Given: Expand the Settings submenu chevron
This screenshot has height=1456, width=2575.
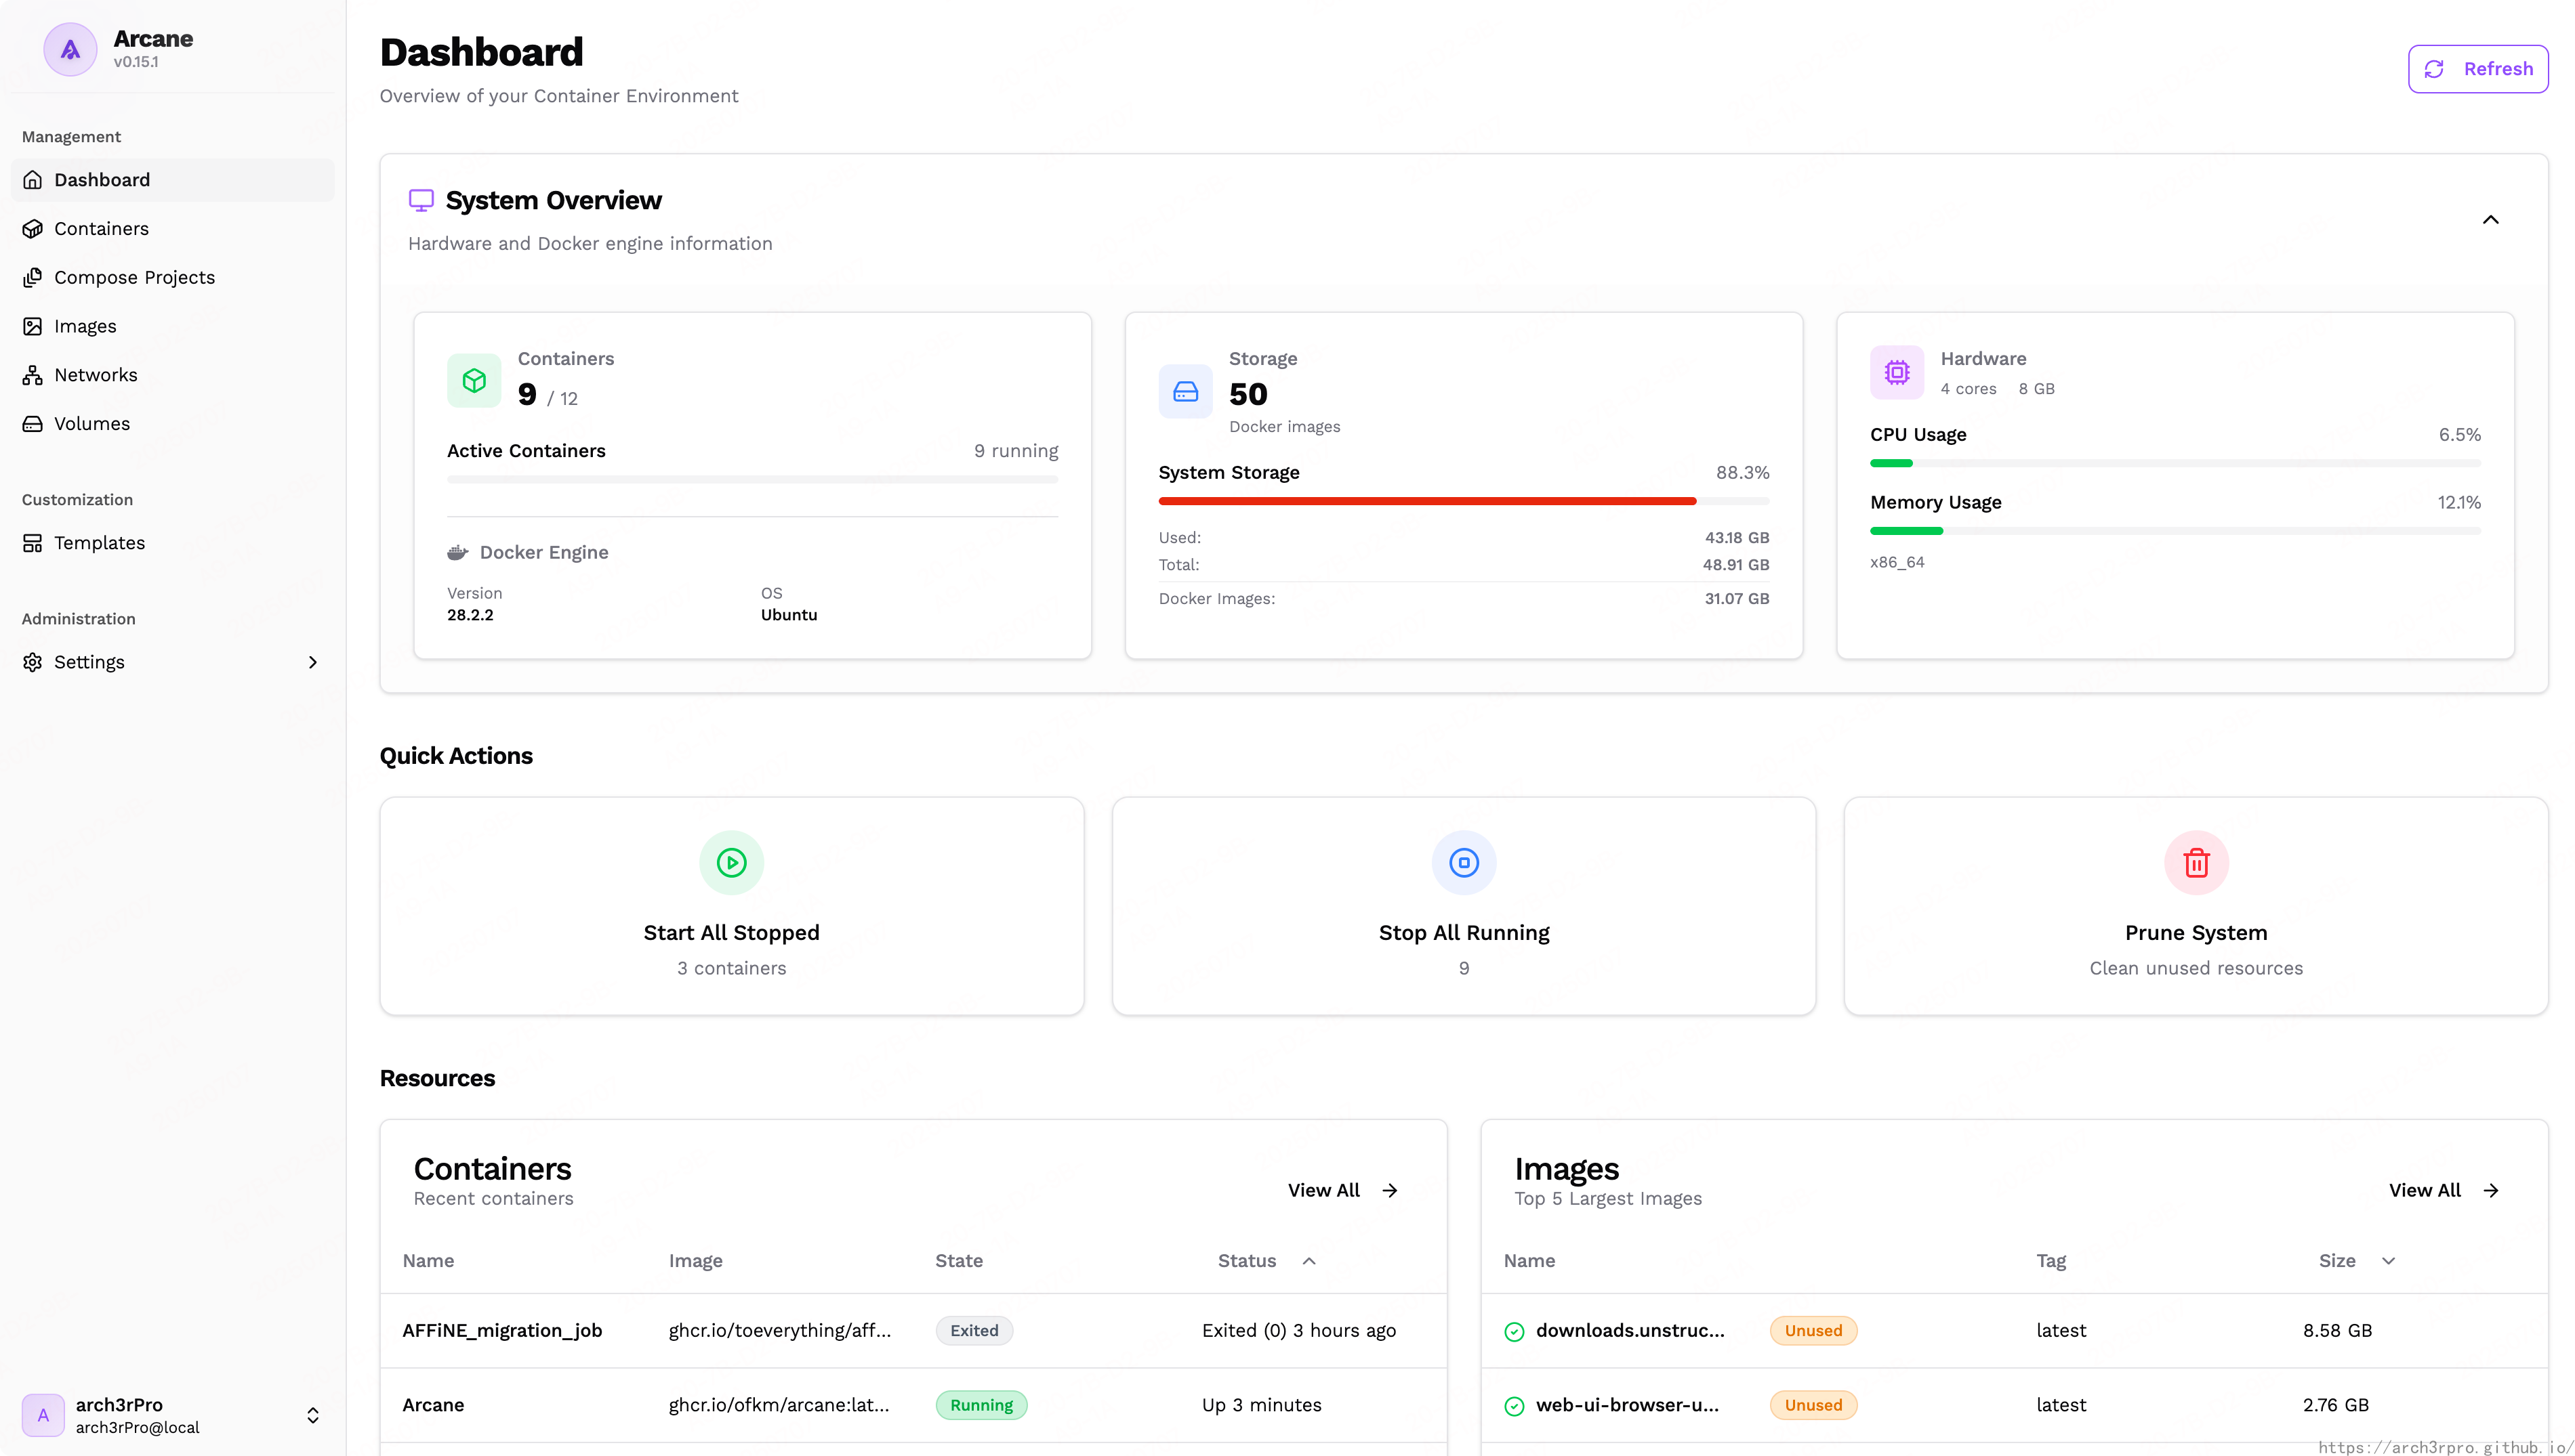Looking at the screenshot, I should click(x=313, y=662).
